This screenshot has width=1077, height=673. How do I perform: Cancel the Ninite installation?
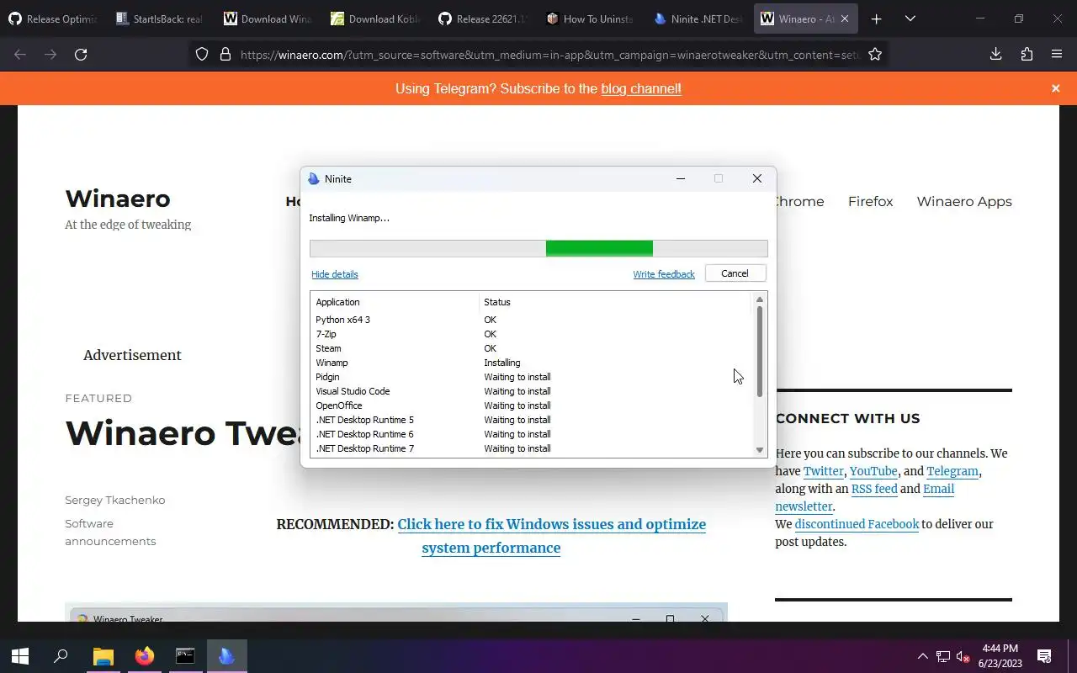[x=735, y=273]
